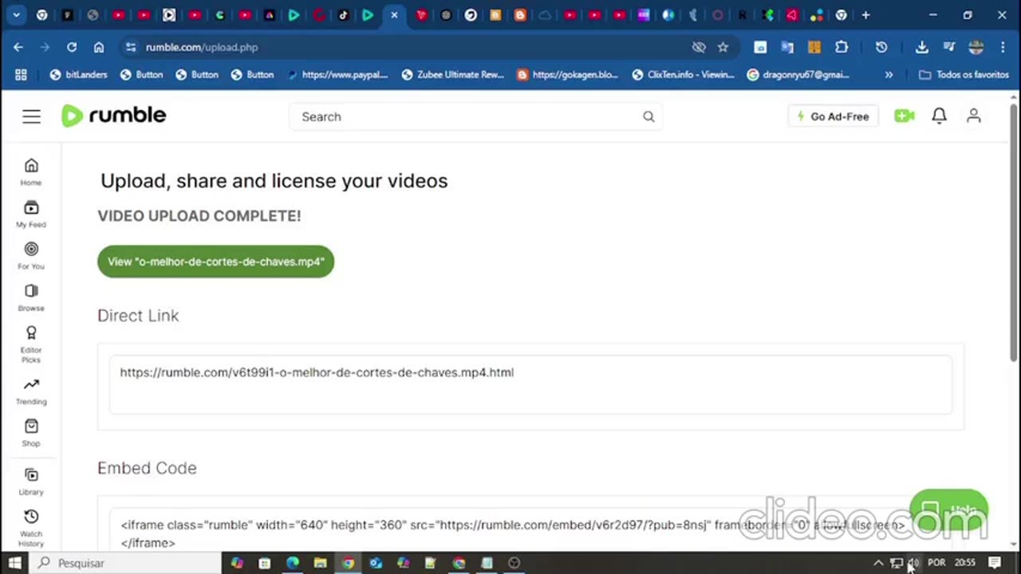Reload the page

(x=72, y=47)
